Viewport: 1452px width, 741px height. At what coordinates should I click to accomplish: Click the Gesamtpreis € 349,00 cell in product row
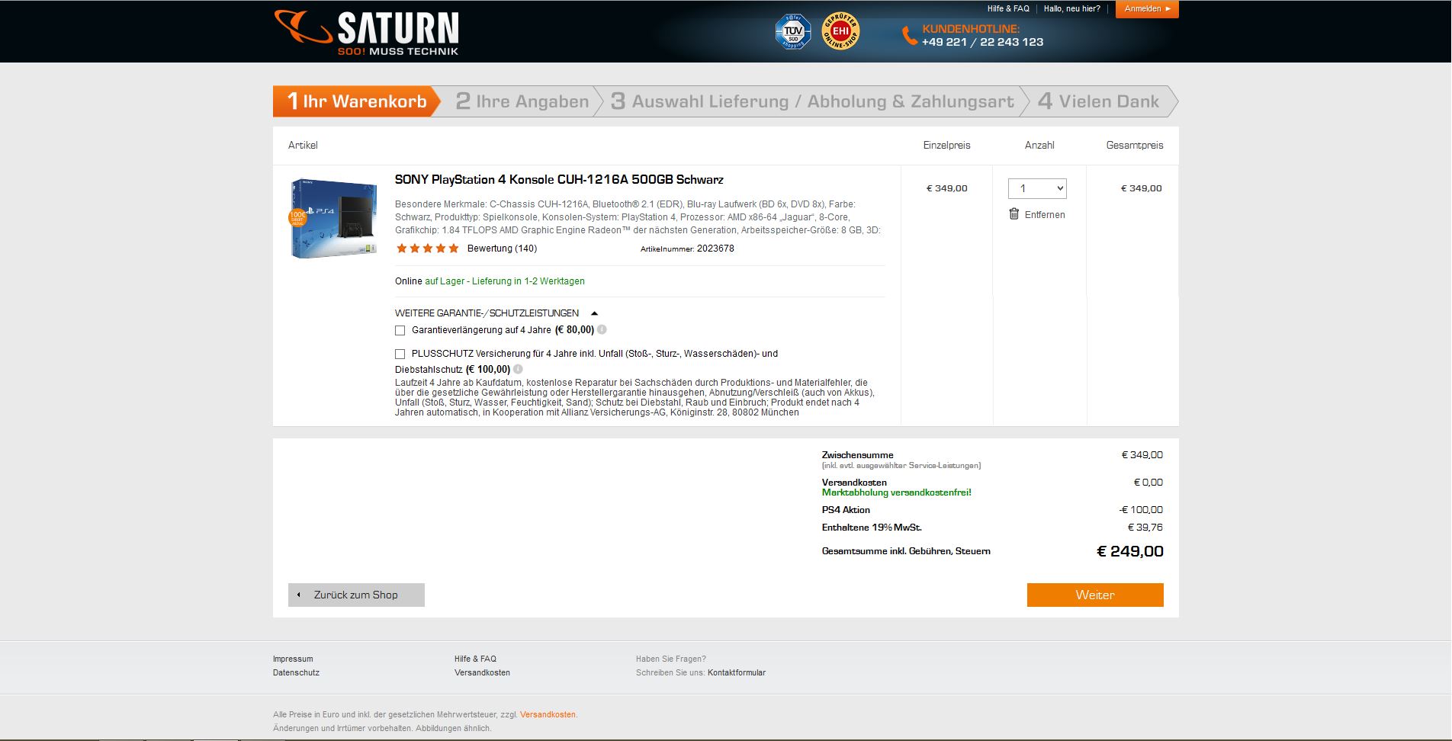(x=1141, y=188)
